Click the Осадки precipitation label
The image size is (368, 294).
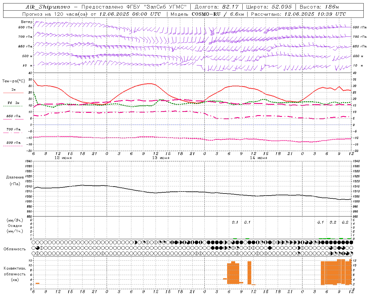coord(15,226)
